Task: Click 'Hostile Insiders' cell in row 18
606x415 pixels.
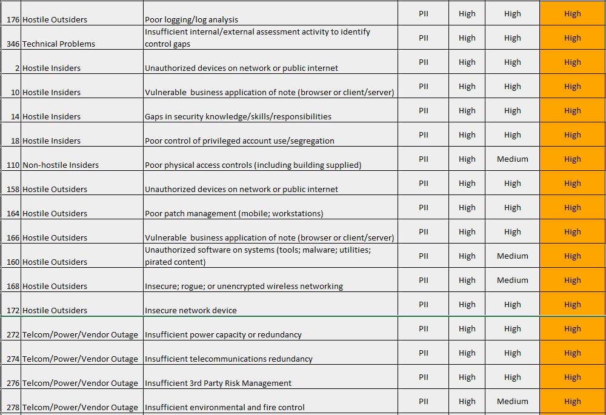Action: pyautogui.click(x=82, y=134)
